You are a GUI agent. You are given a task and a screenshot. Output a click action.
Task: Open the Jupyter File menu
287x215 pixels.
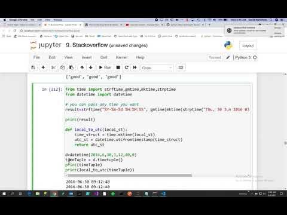(36, 57)
